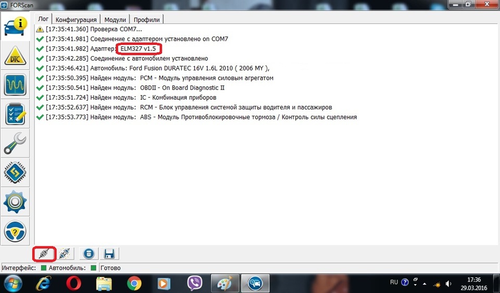Select the ABS module found line
The height and width of the screenshot is (293, 500).
click(x=196, y=117)
